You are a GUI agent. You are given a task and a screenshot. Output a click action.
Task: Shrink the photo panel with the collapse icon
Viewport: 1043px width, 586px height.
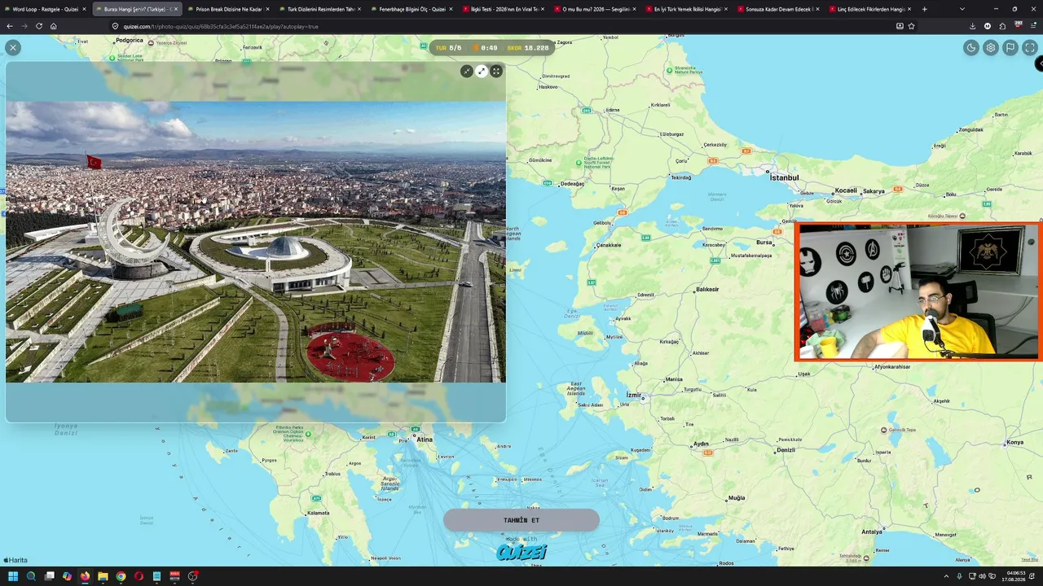tap(467, 72)
